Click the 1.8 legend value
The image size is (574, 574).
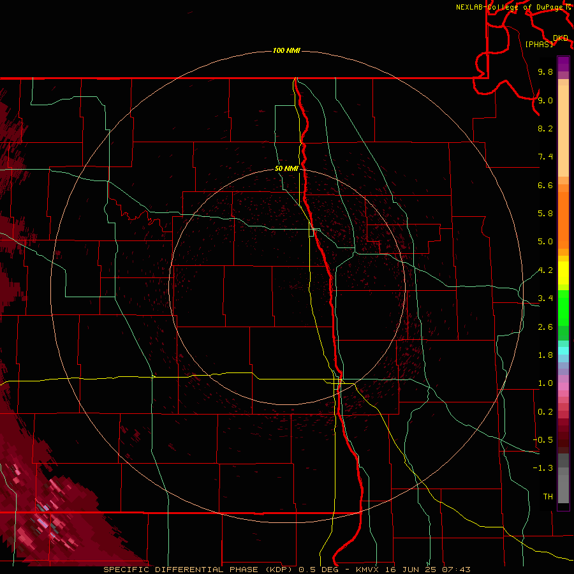coord(545,355)
